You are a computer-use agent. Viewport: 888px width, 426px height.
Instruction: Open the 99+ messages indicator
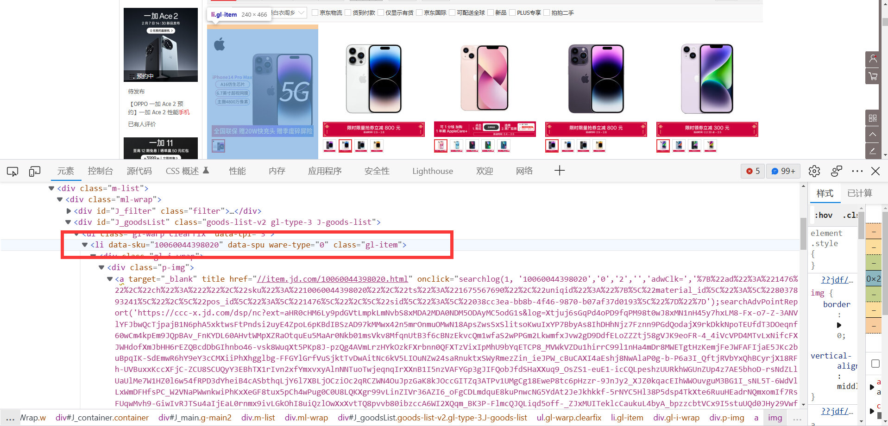coord(783,171)
